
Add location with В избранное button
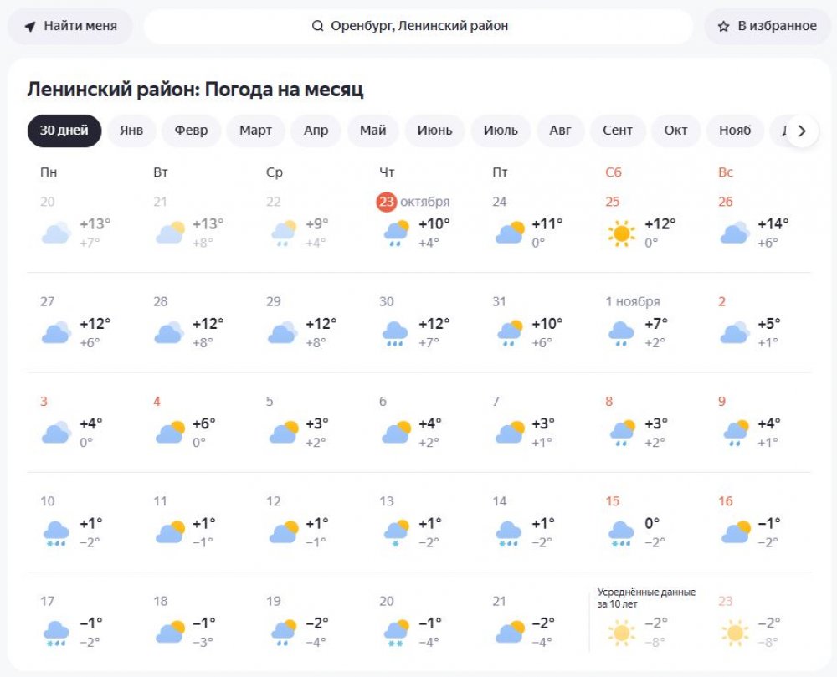(x=767, y=26)
